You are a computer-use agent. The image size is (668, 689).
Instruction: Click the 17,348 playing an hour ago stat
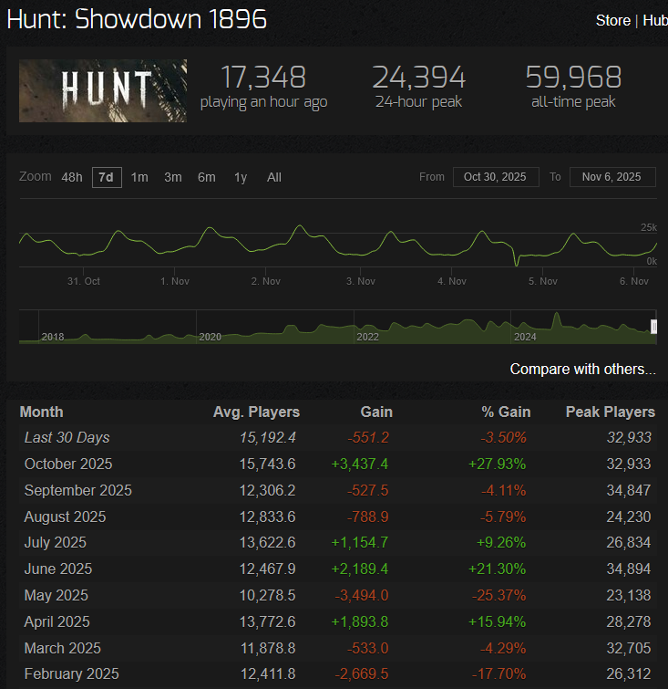(263, 87)
